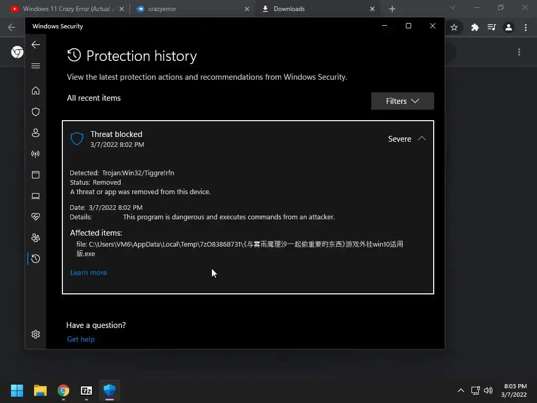537x403 pixels.
Task: Click the Get help link
Action: click(x=81, y=339)
